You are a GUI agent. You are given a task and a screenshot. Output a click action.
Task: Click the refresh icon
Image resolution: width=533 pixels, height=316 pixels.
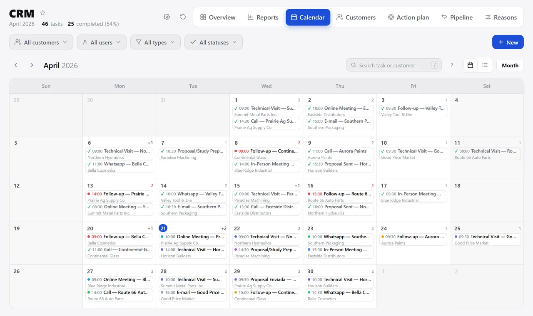point(183,17)
